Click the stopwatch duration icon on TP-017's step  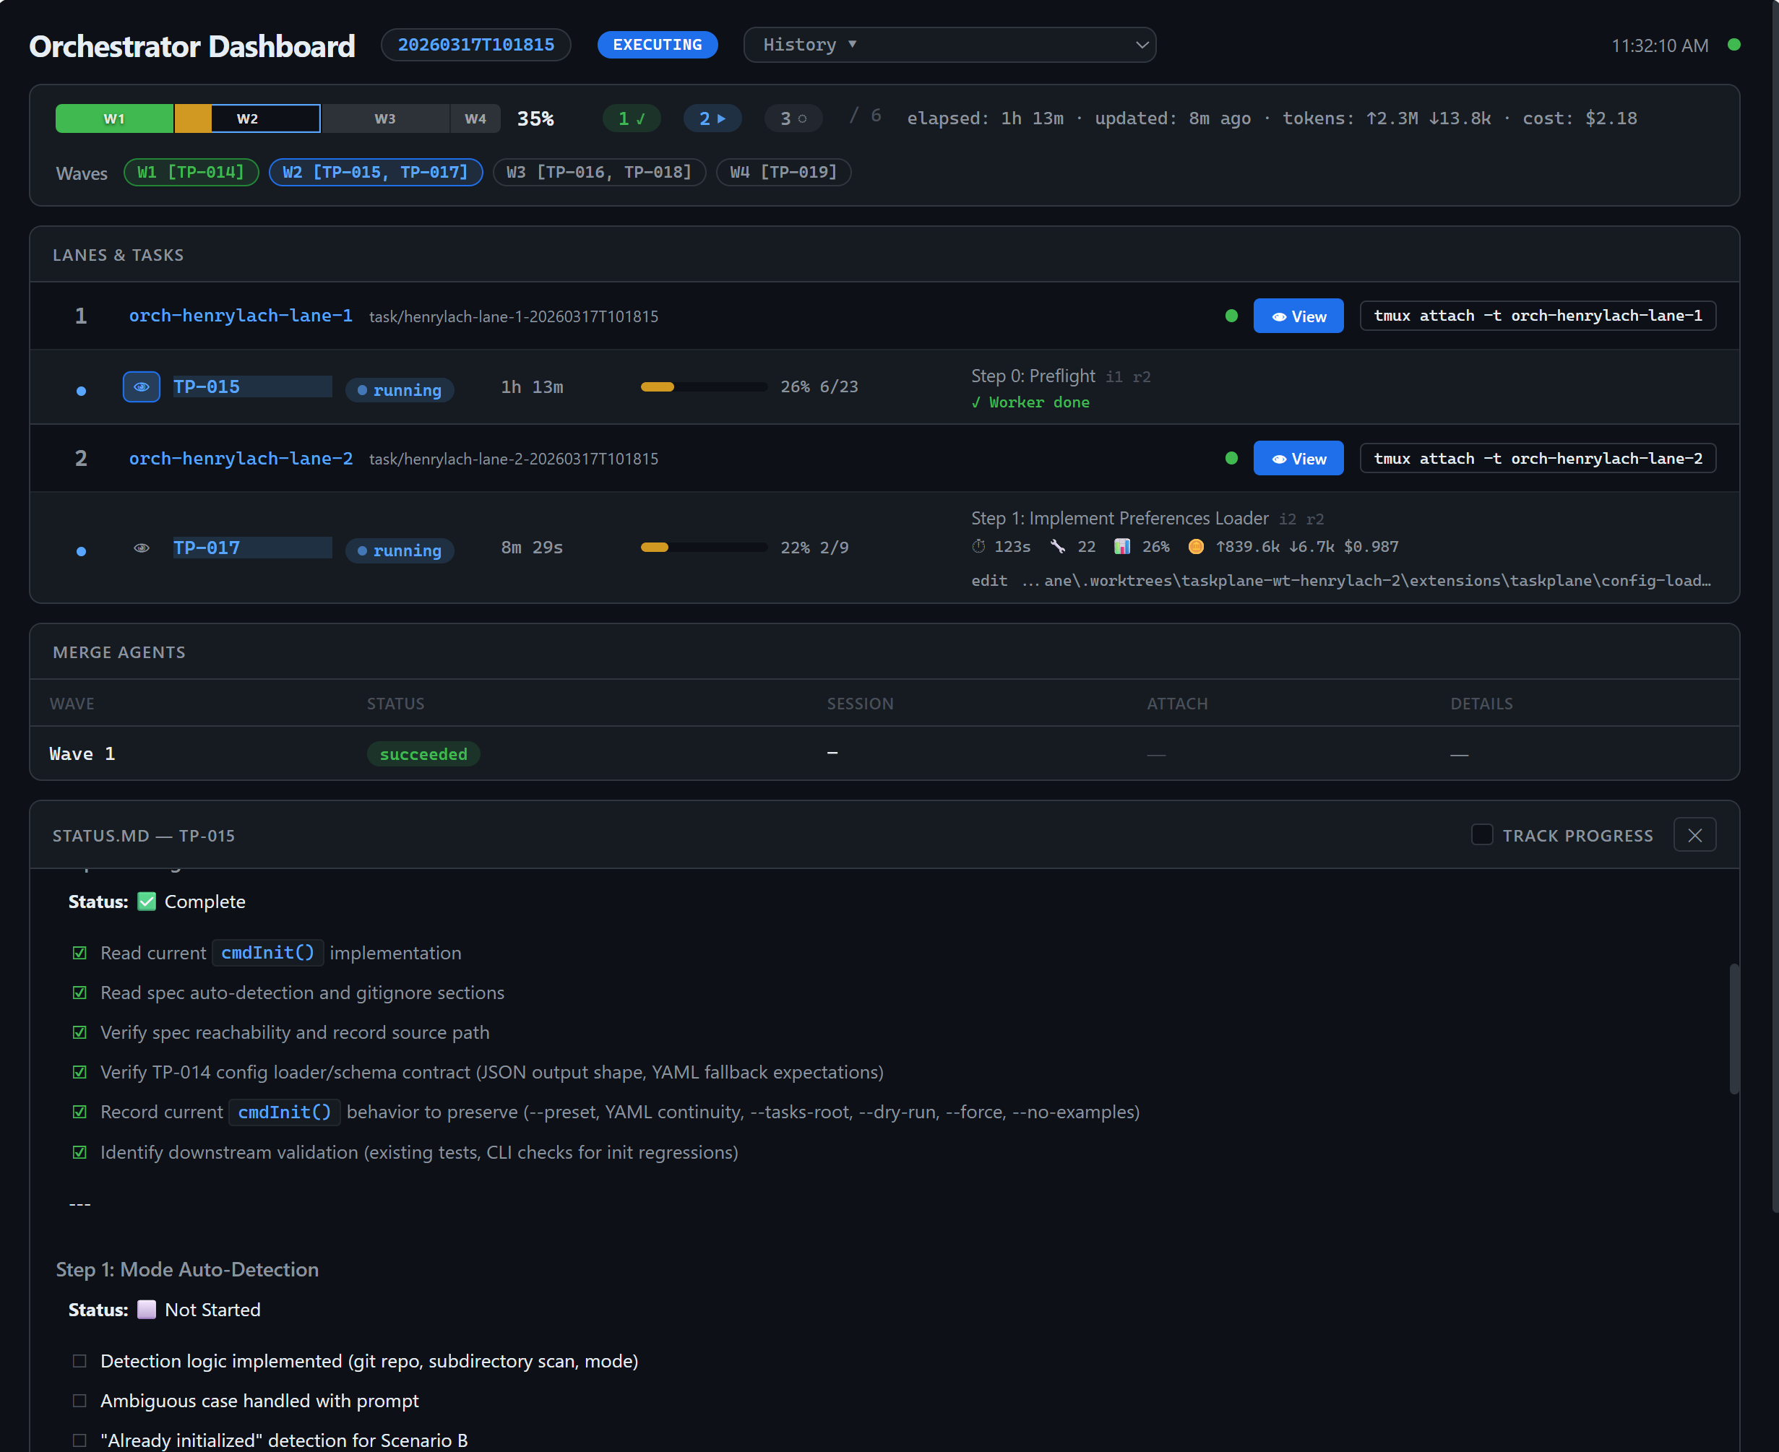pos(978,546)
